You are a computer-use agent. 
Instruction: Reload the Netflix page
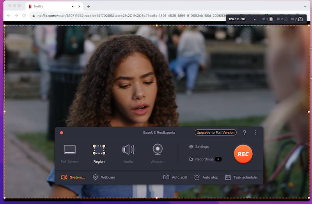(x=24, y=16)
